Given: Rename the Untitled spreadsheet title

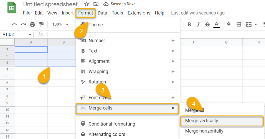Looking at the screenshot, I should click(x=50, y=4).
